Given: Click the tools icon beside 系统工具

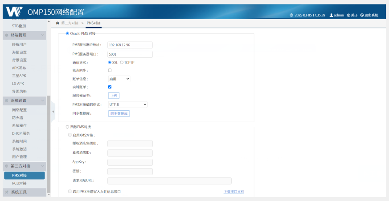Looking at the screenshot, I should coord(7,192).
